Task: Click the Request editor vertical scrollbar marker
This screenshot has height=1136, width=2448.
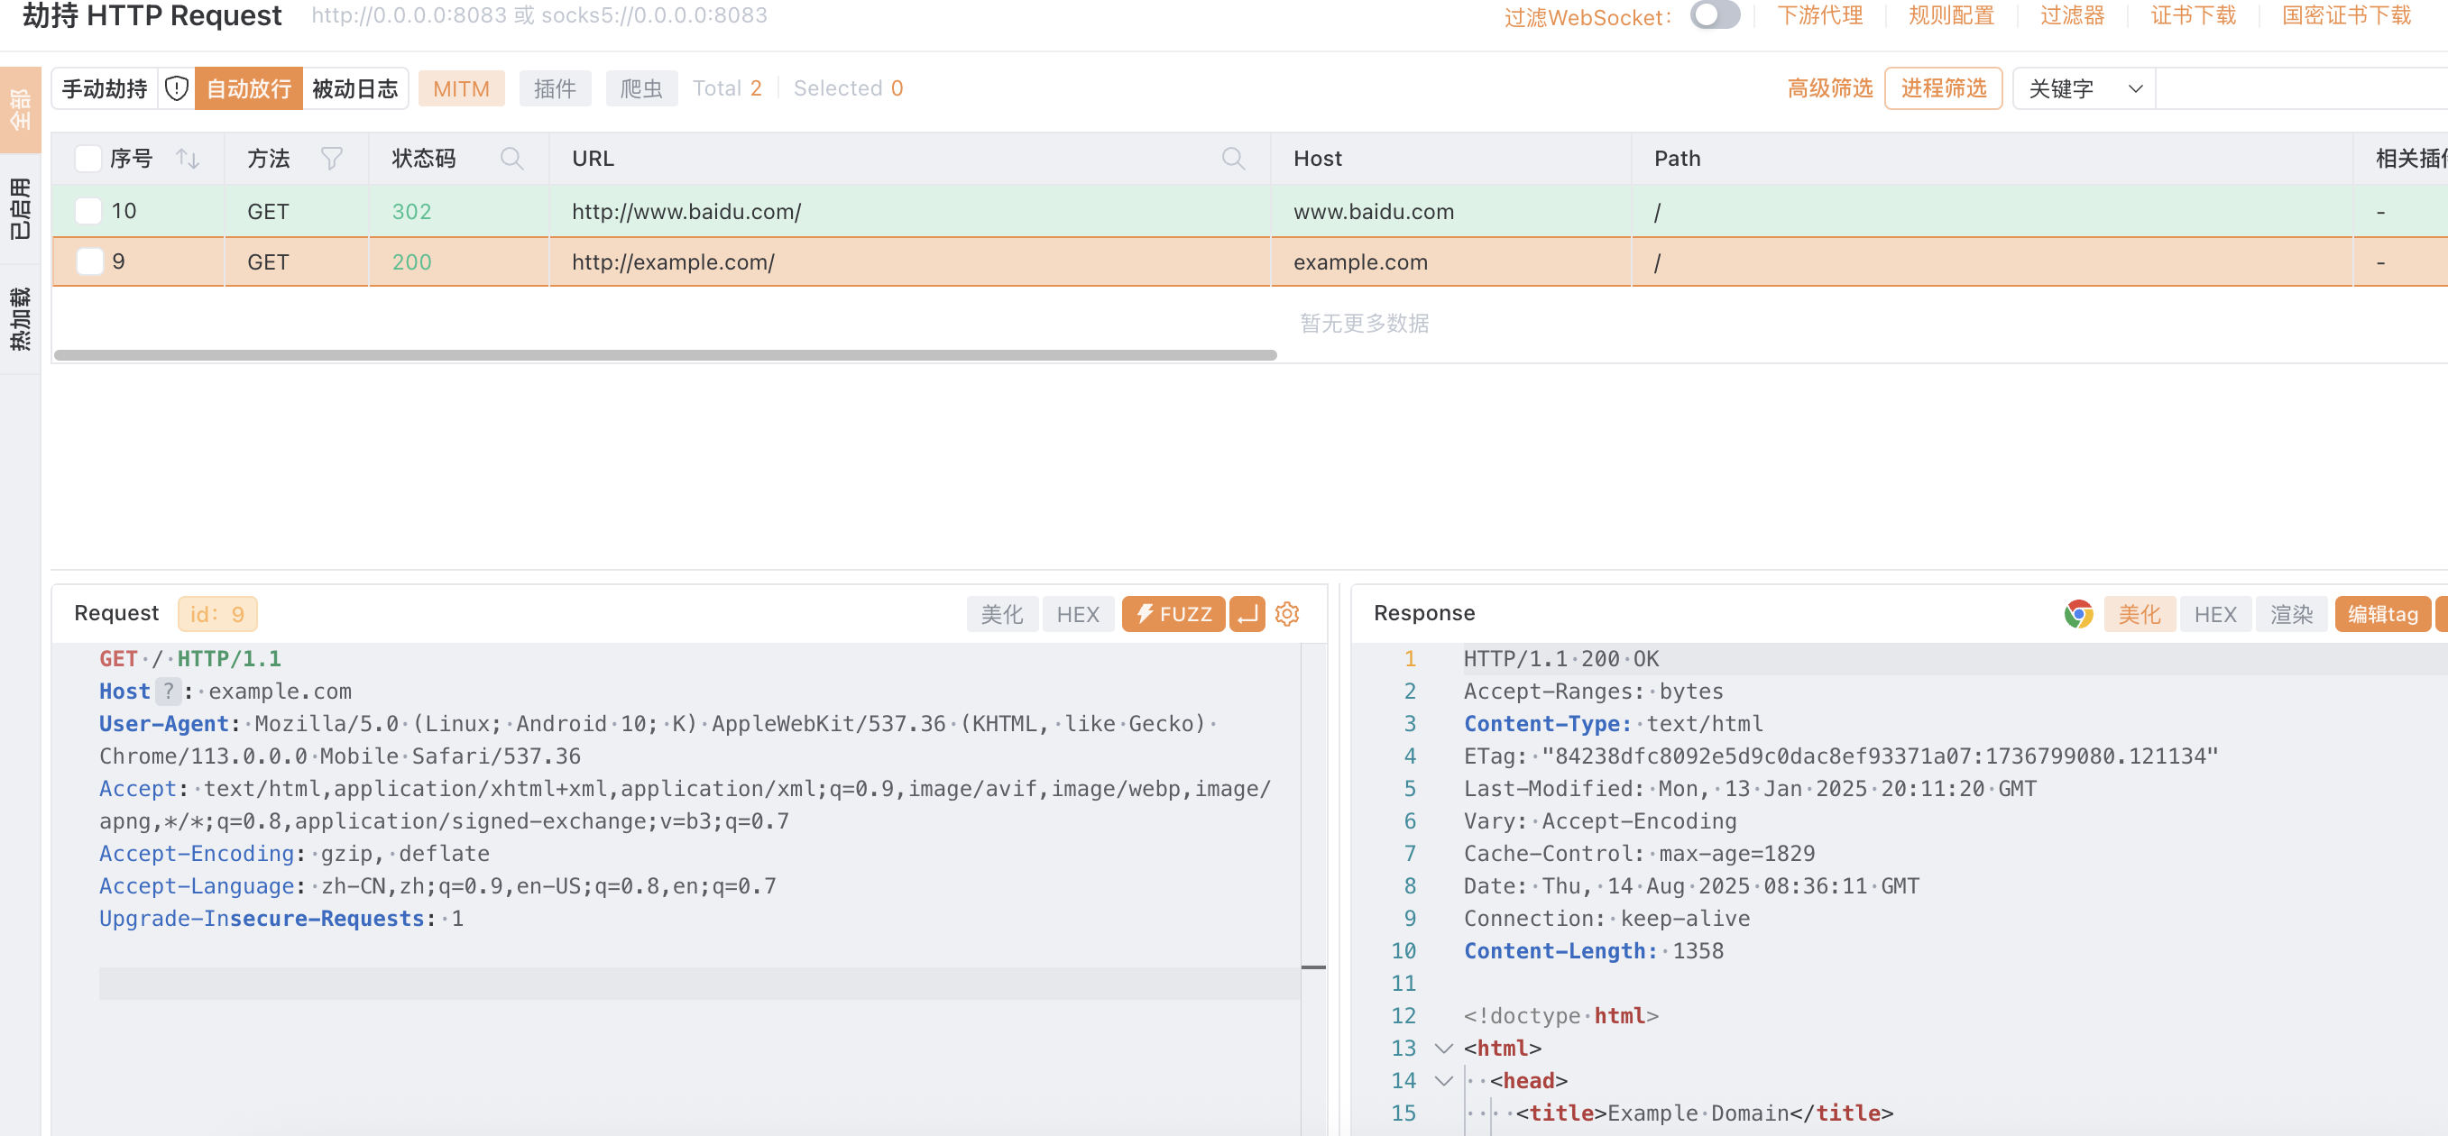Action: click(1313, 967)
